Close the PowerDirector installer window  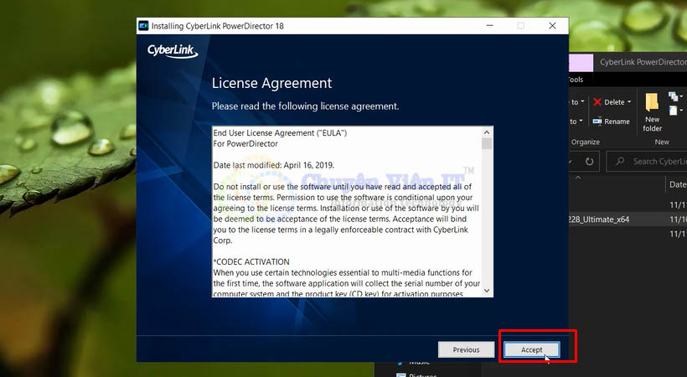point(552,26)
